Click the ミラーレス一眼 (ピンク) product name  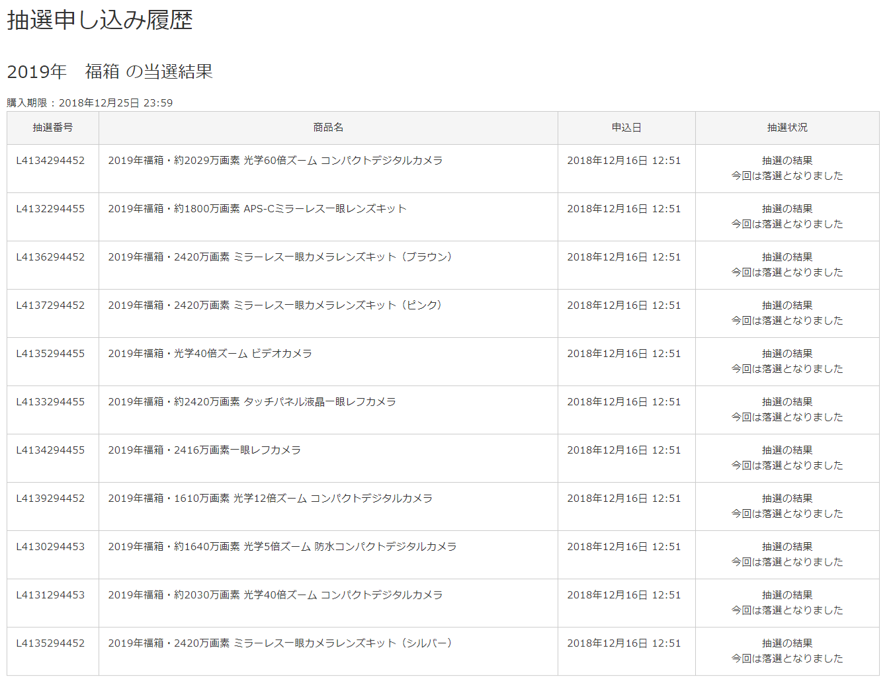click(x=275, y=305)
